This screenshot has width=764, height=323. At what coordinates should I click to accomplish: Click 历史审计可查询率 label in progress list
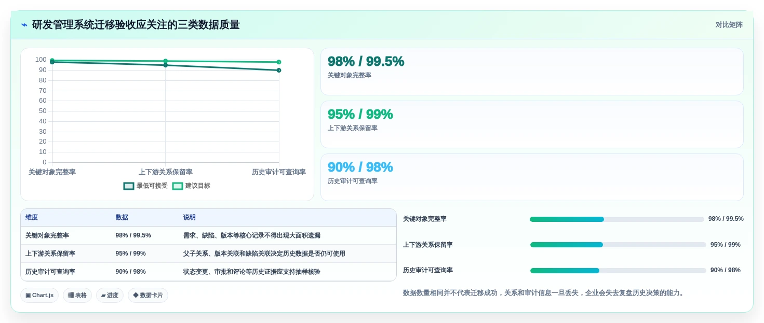(428, 270)
